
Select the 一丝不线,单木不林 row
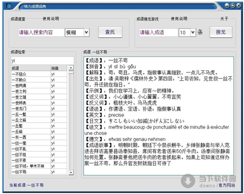tap(39, 166)
